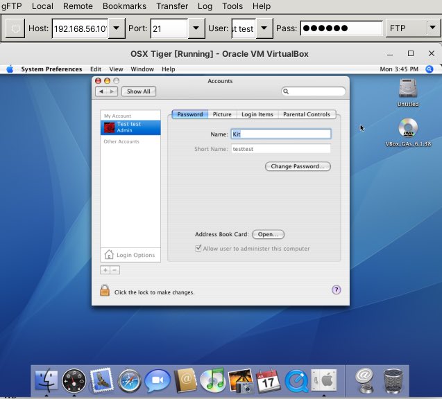This screenshot has width=442, height=399.
Task: Click the Apple menu logo
Action: point(10,69)
